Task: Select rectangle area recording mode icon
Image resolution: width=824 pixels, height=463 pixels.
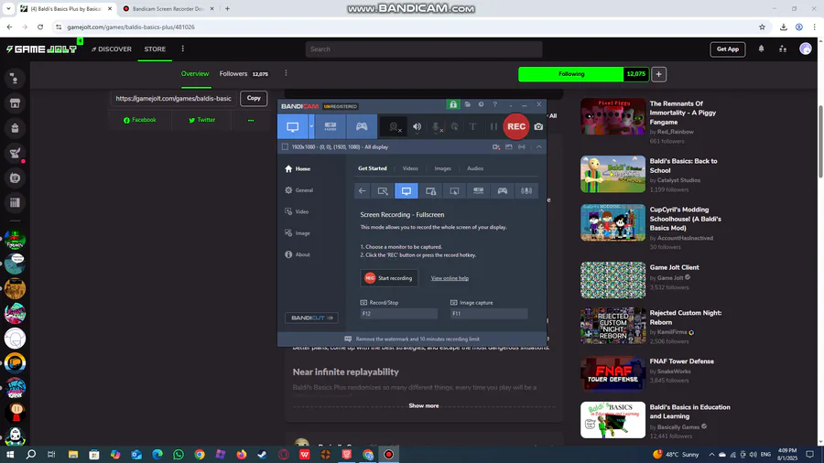Action: coord(383,191)
